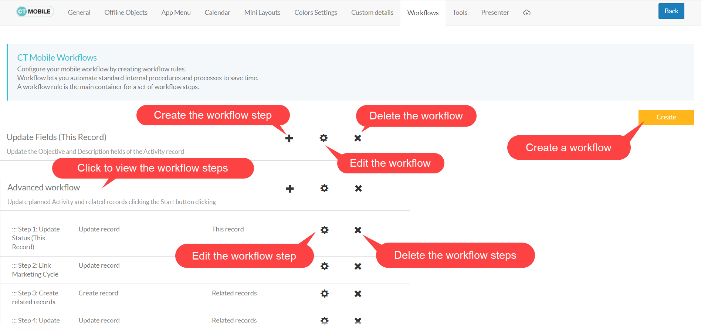Delete the Advanced workflow

[358, 188]
